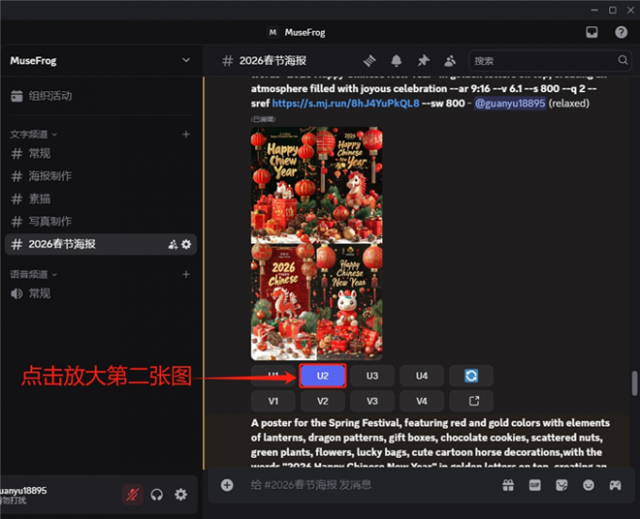The width and height of the screenshot is (640, 519).
Task: Open MuseFrog server dropdown menu
Action: pos(185,60)
